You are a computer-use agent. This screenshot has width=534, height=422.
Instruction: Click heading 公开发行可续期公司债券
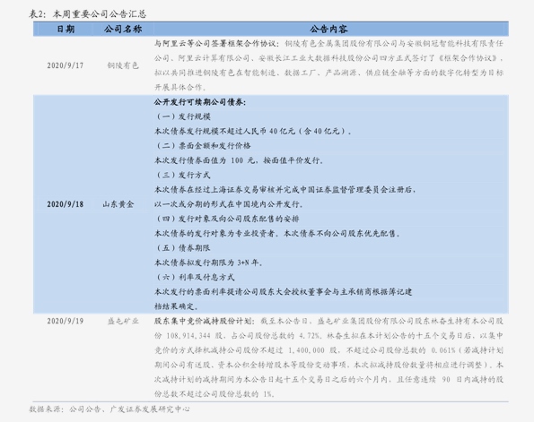pos(200,102)
